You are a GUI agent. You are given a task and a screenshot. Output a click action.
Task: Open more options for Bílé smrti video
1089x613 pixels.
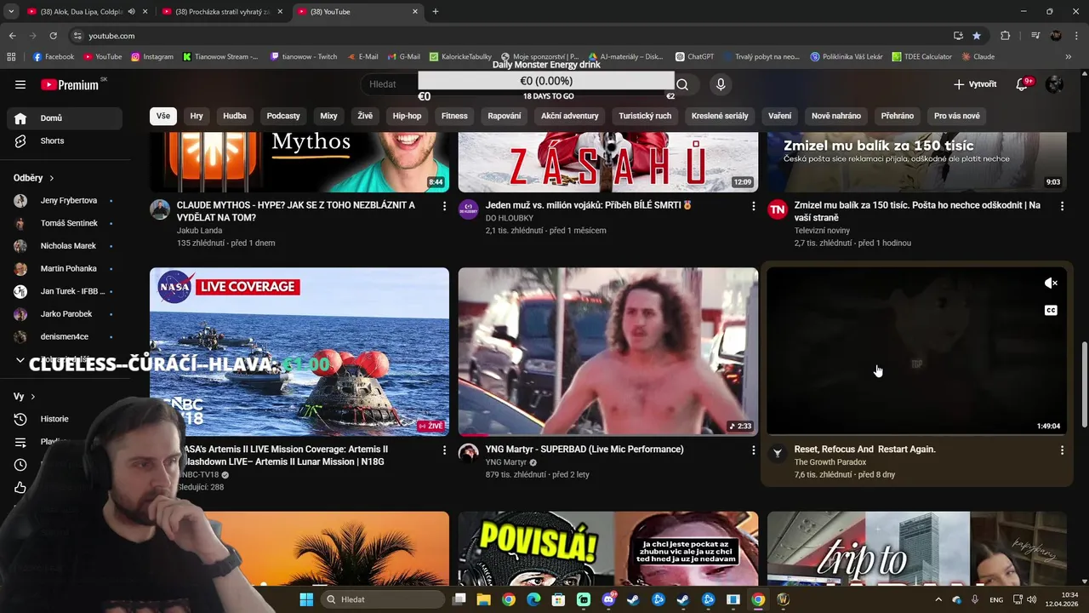click(753, 206)
